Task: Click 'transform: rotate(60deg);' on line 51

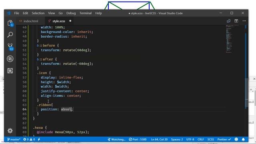Action: (x=66, y=50)
